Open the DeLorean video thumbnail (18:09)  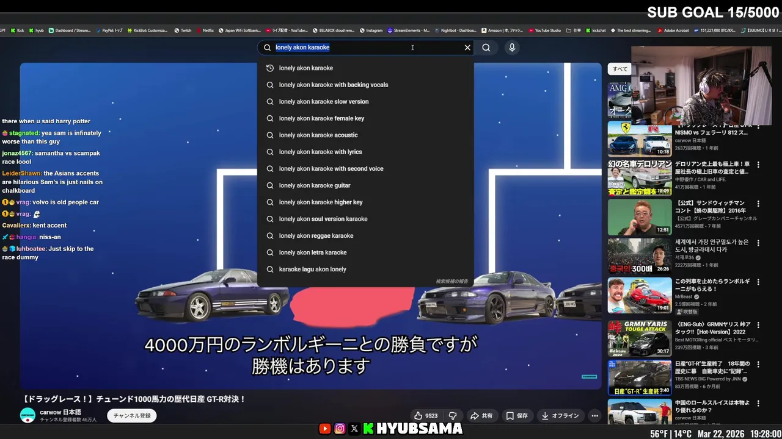[x=640, y=178]
